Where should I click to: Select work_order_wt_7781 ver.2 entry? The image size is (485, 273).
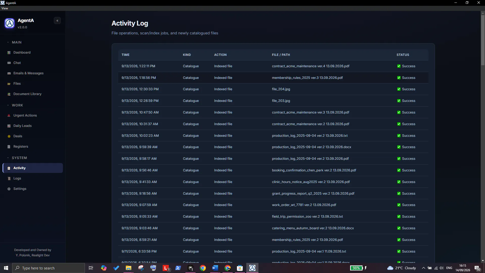coord(273,205)
